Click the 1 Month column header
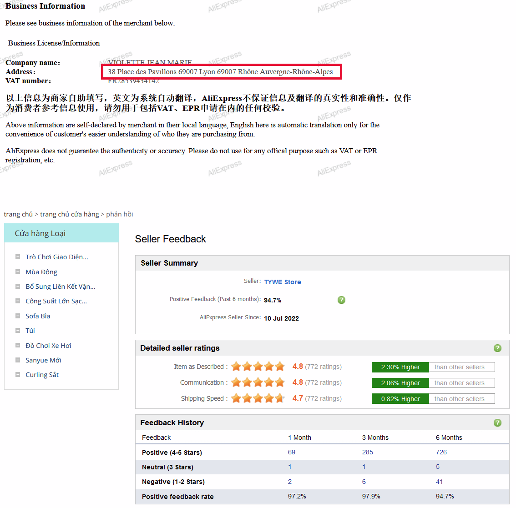Viewport: 516px width, 508px height. [x=299, y=438]
